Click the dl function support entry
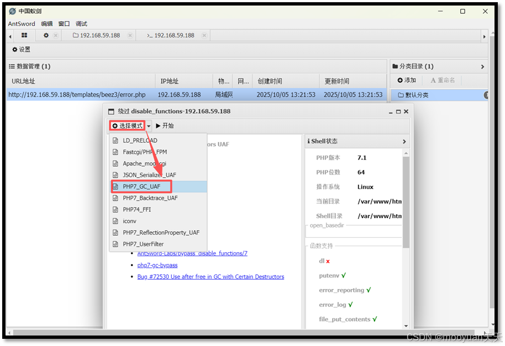This screenshot has height=346, width=505. click(x=324, y=261)
